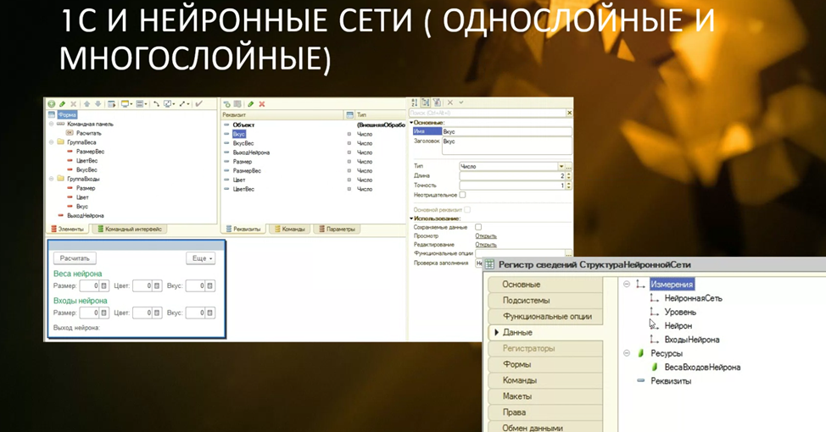Select the ВесаВходовНейрона resource
826x432 pixels.
[x=702, y=368]
